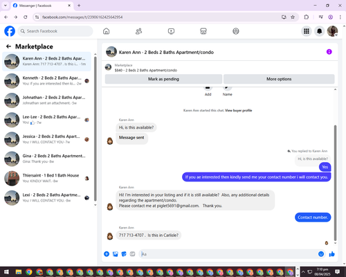Open File Explorer from taskbar
Image resolution: width=346 pixels, height=277 pixels.
point(19,272)
